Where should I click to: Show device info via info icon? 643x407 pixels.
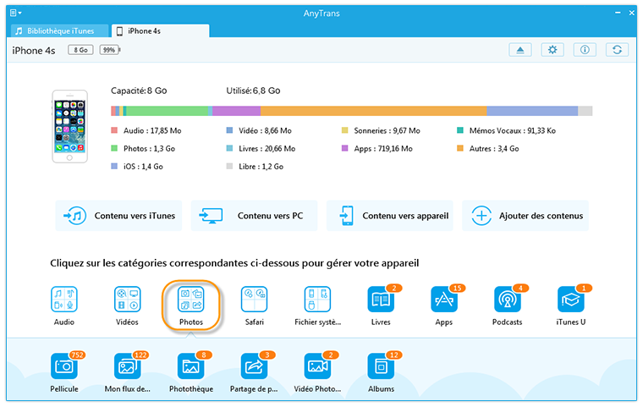(585, 50)
